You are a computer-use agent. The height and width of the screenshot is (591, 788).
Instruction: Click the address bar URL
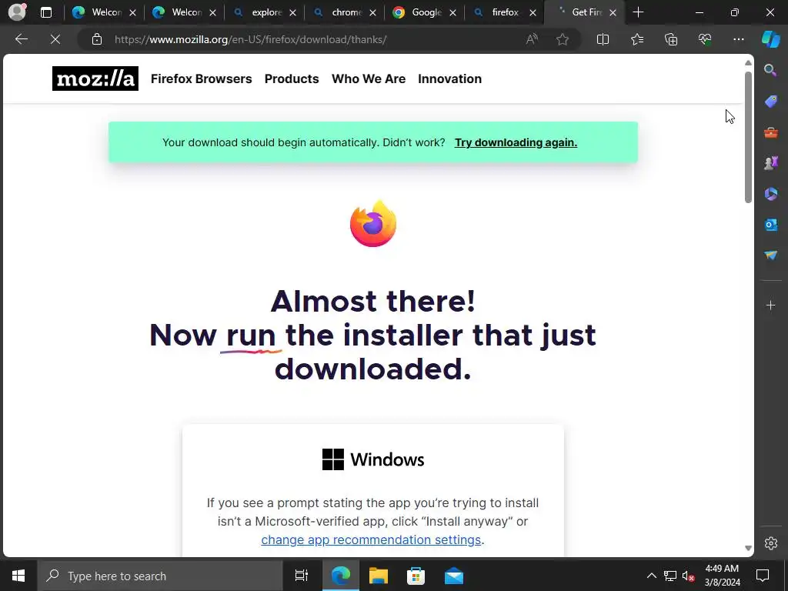point(250,39)
